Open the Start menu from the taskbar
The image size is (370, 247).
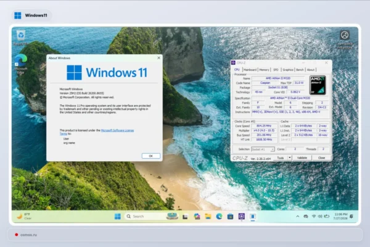(118, 216)
